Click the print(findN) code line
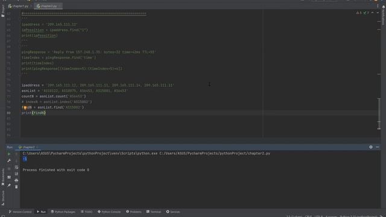This screenshot has height=217, width=386. (x=34, y=113)
